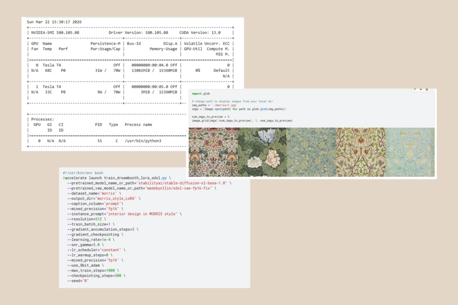
Task: Click 'NVIDIA-SMI 580.105.08' text
Action: point(55,33)
